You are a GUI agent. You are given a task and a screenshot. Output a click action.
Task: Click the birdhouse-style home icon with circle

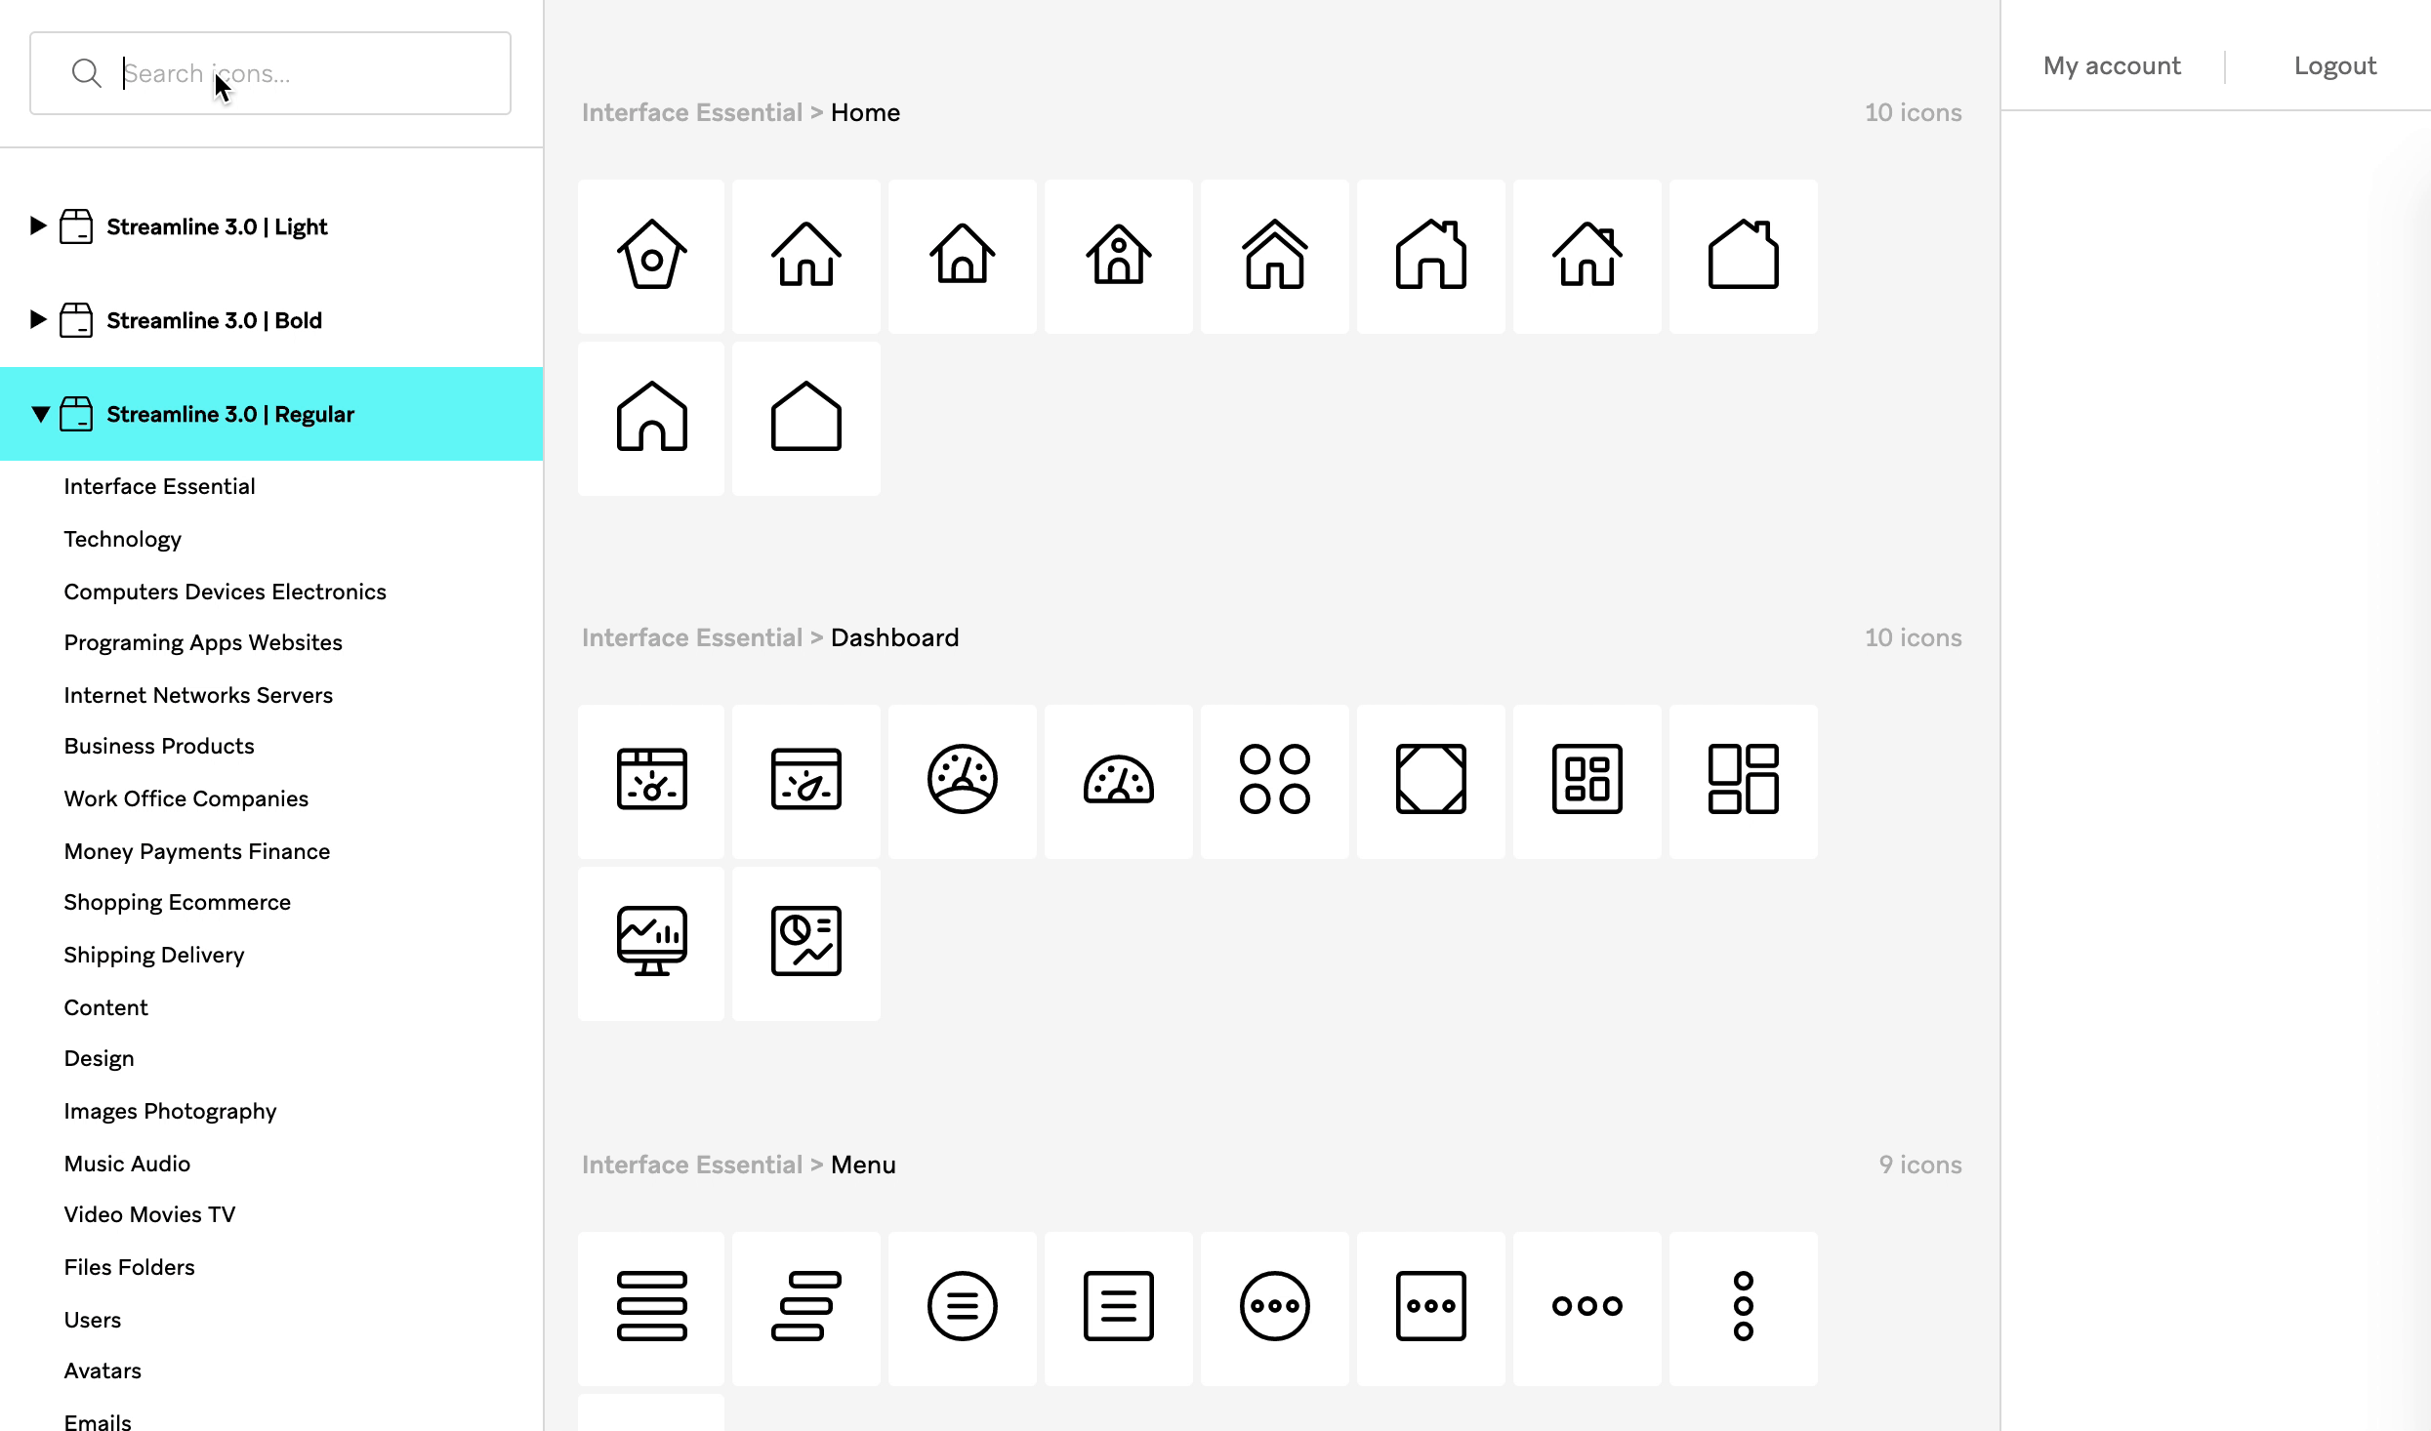651,255
